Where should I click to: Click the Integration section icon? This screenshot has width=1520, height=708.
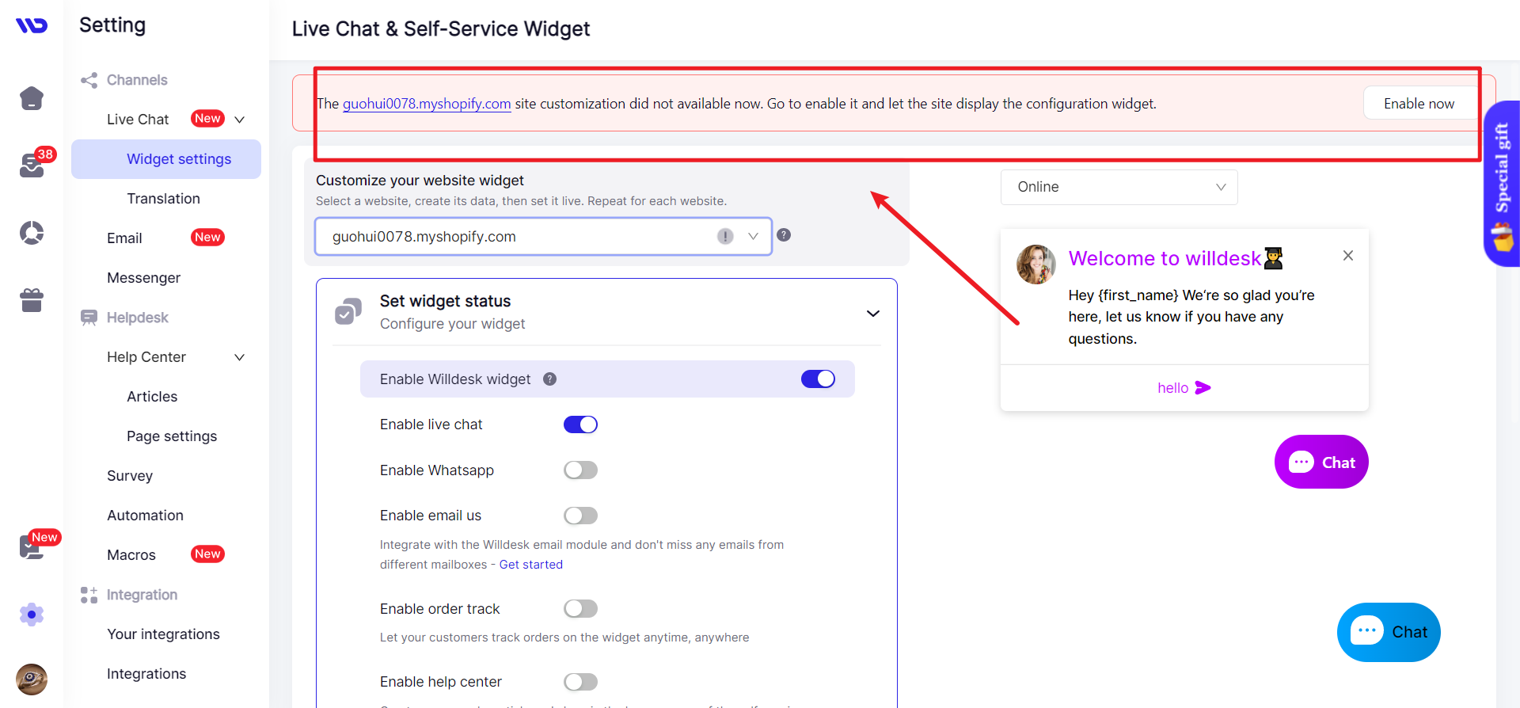(89, 595)
